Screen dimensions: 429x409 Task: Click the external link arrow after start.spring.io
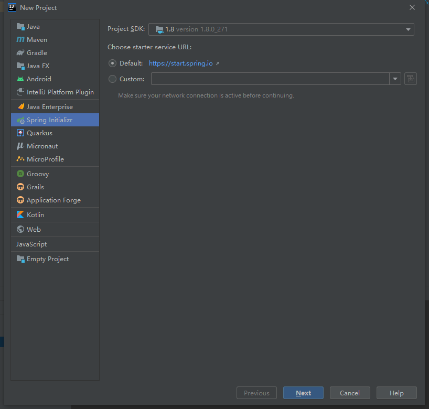pos(218,63)
